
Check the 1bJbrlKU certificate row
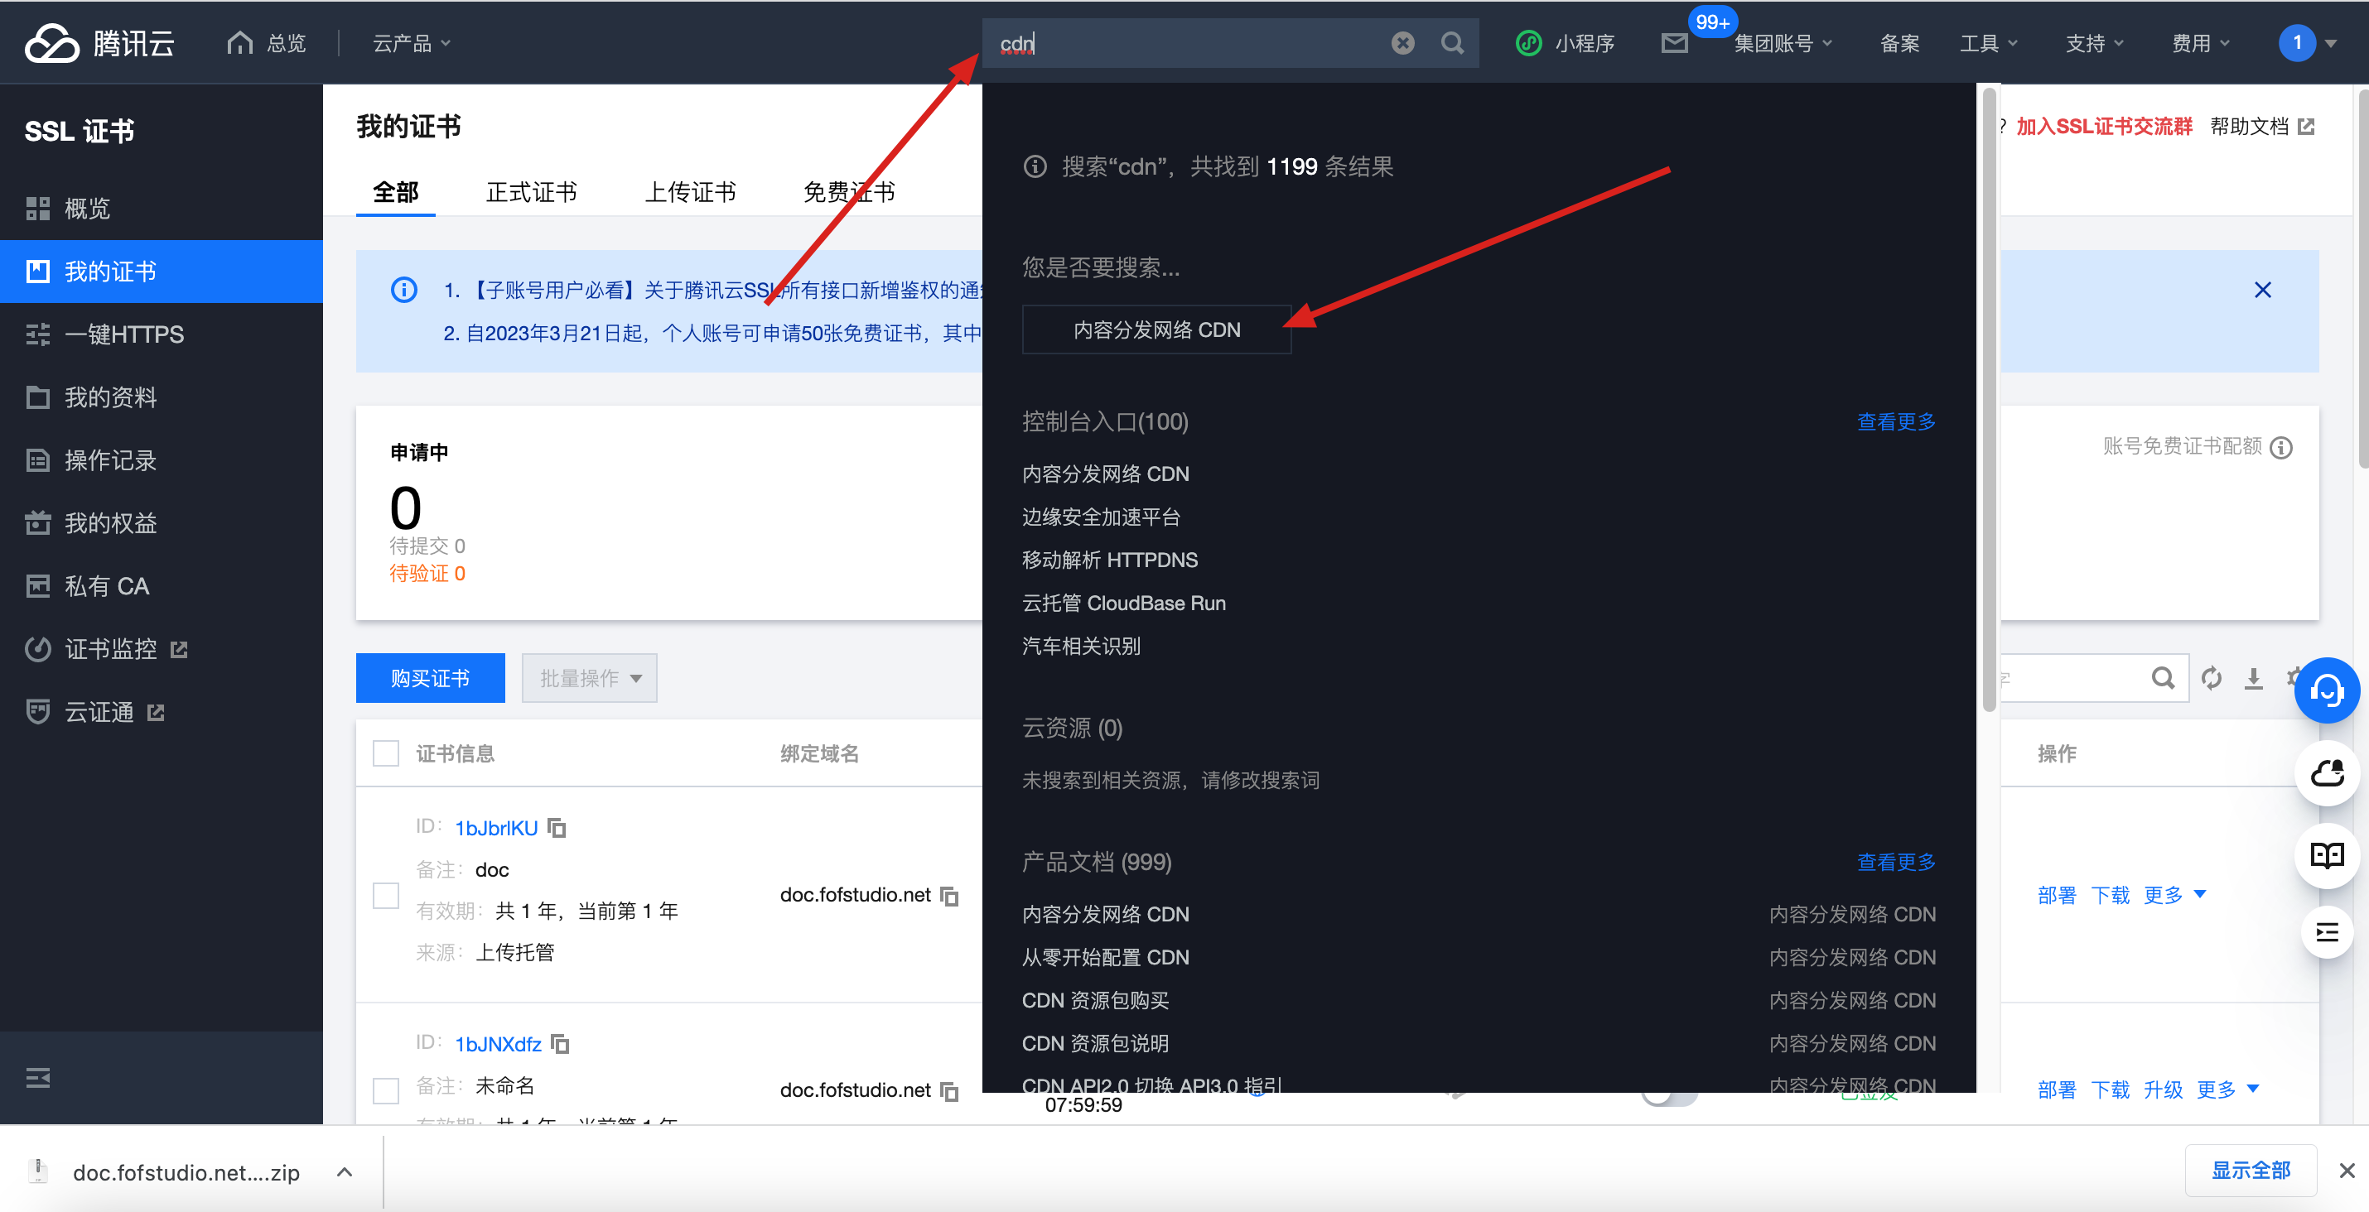coord(385,895)
